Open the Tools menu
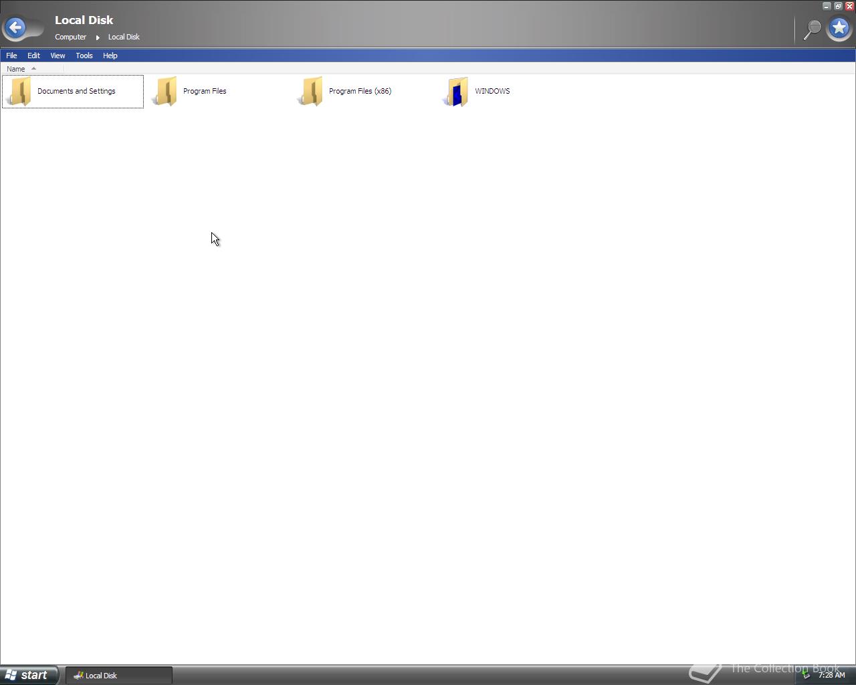 tap(84, 56)
